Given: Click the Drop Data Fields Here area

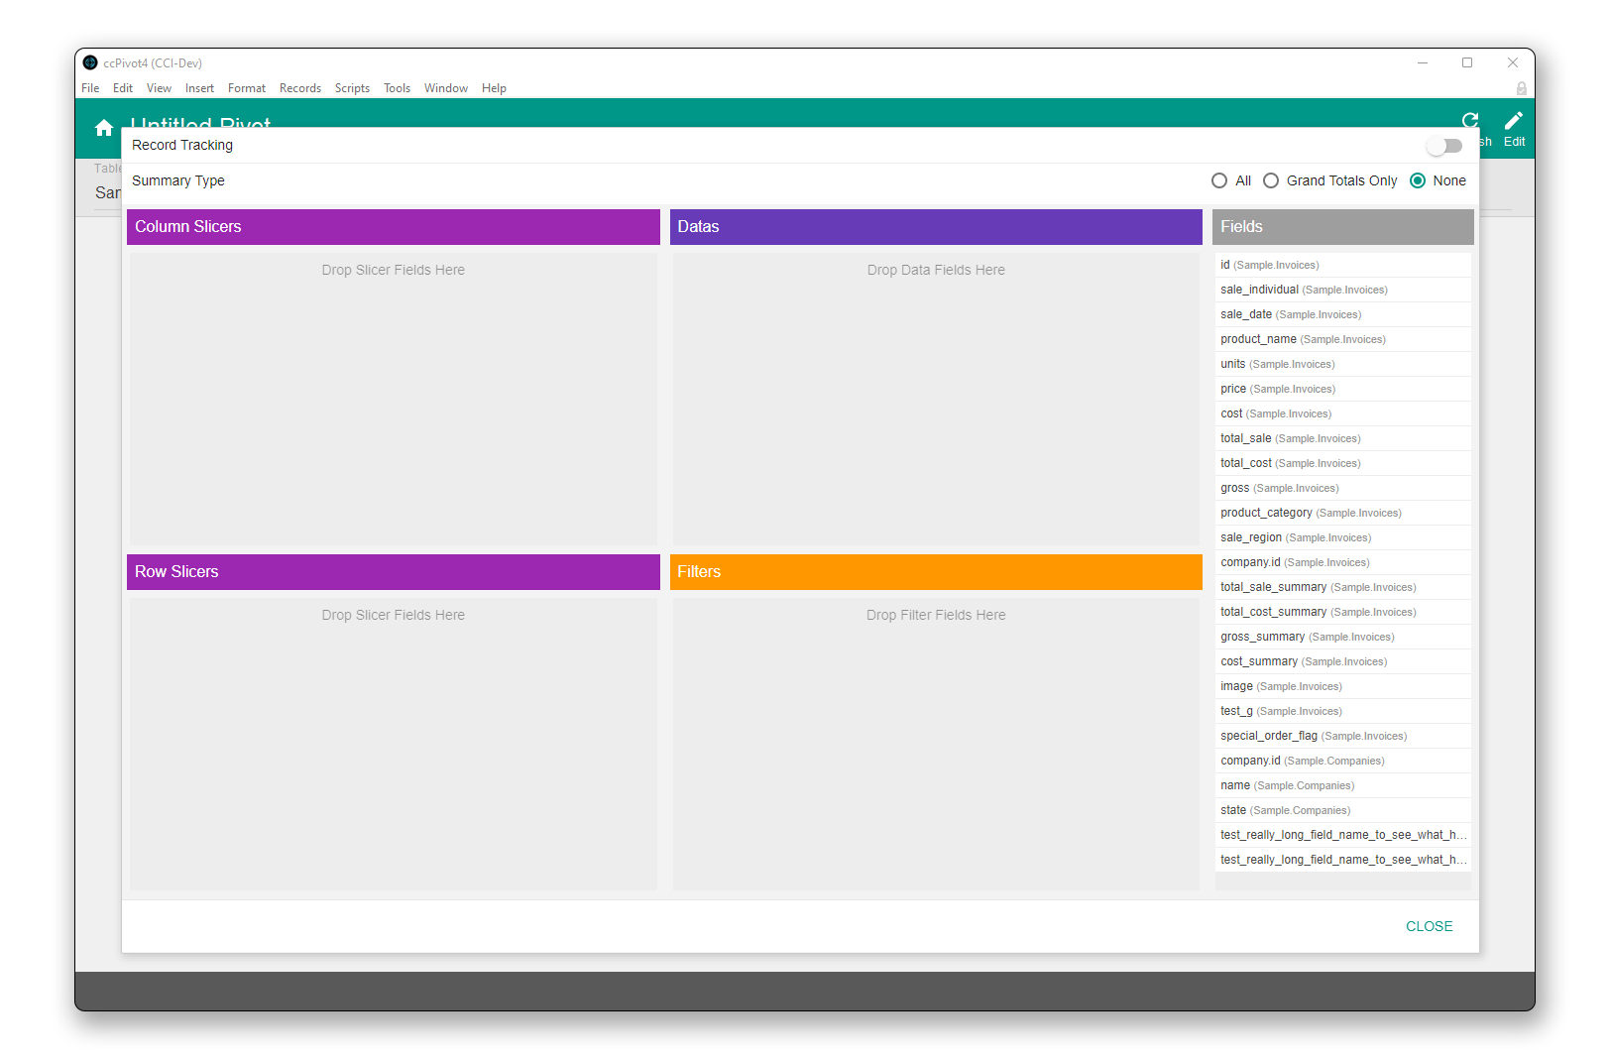Looking at the screenshot, I should (936, 398).
